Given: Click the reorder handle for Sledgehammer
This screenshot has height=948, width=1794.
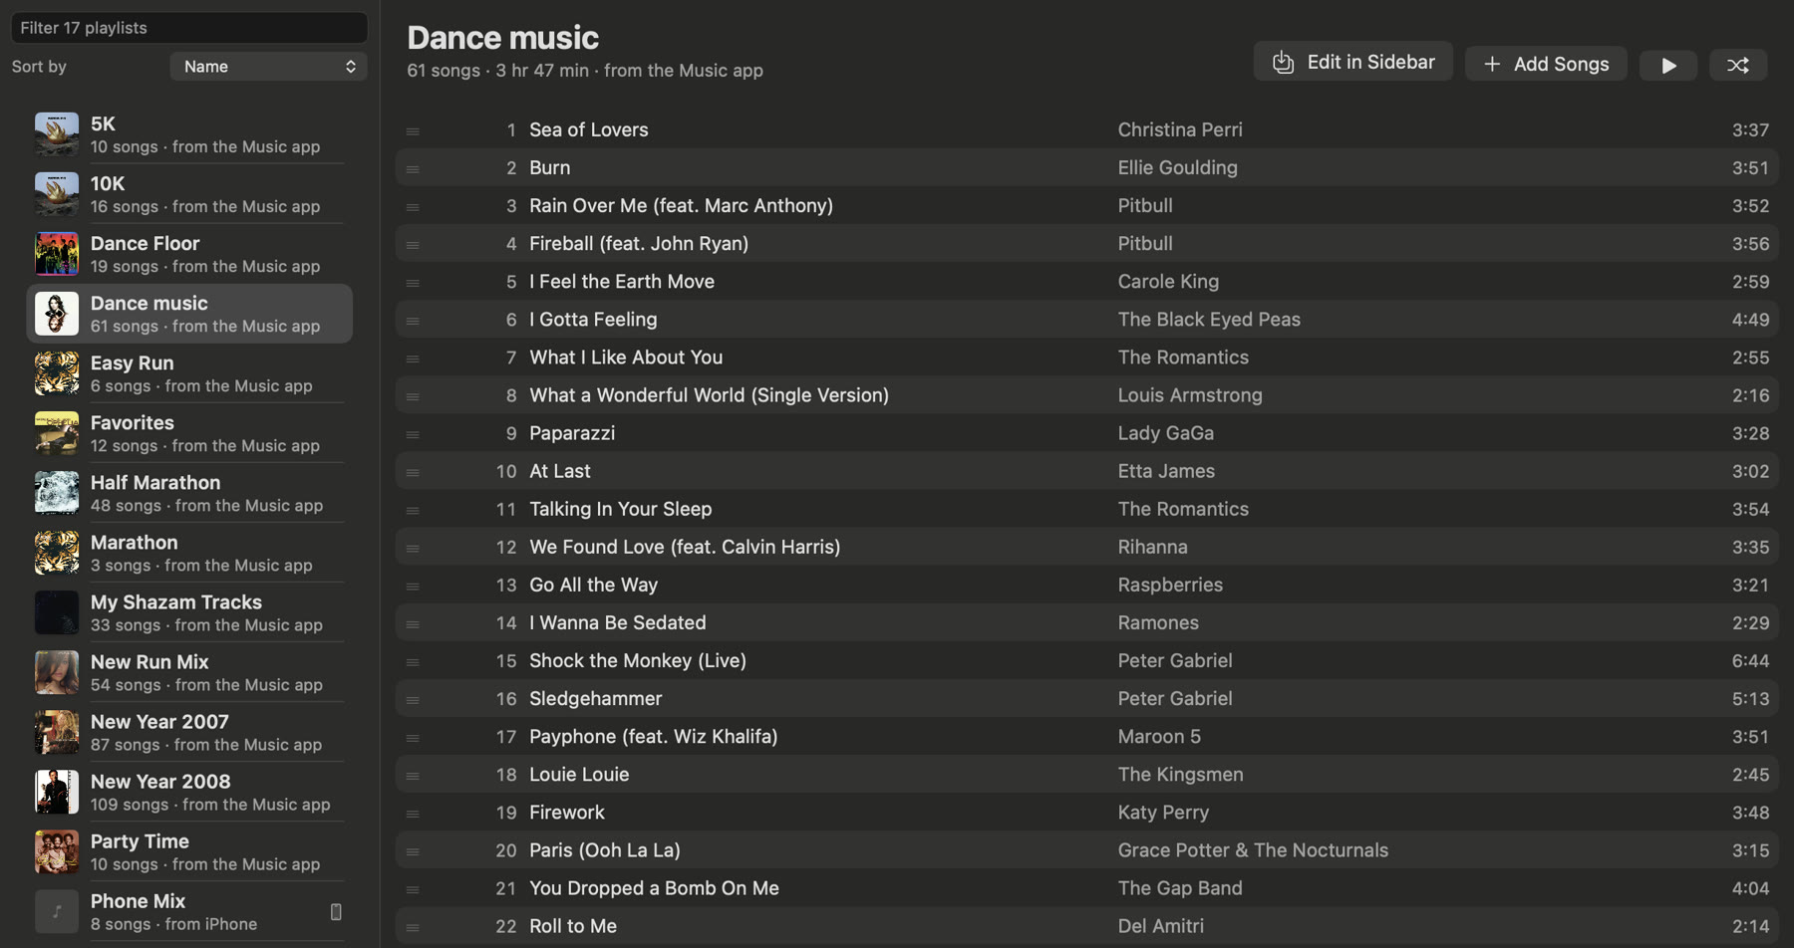Looking at the screenshot, I should click(413, 700).
